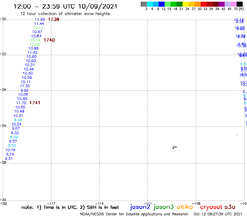Select the 11.35 wave height reading
Viewport: 247px width, 217px height.
coord(25,86)
